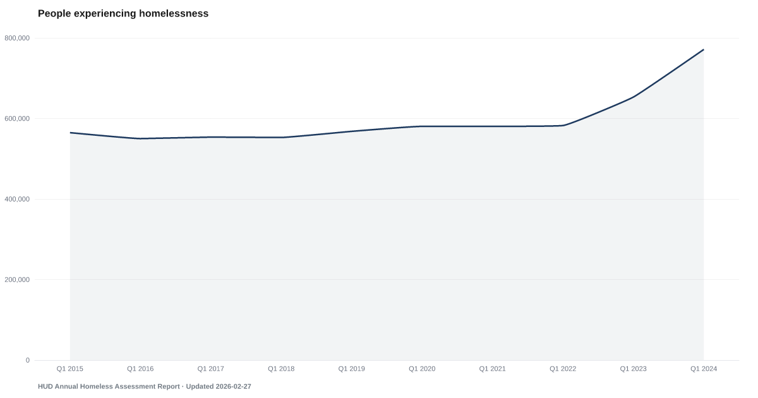Image resolution: width=758 pixels, height=398 pixels.
Task: Click the 0 label on the y-axis
Action: pos(28,360)
